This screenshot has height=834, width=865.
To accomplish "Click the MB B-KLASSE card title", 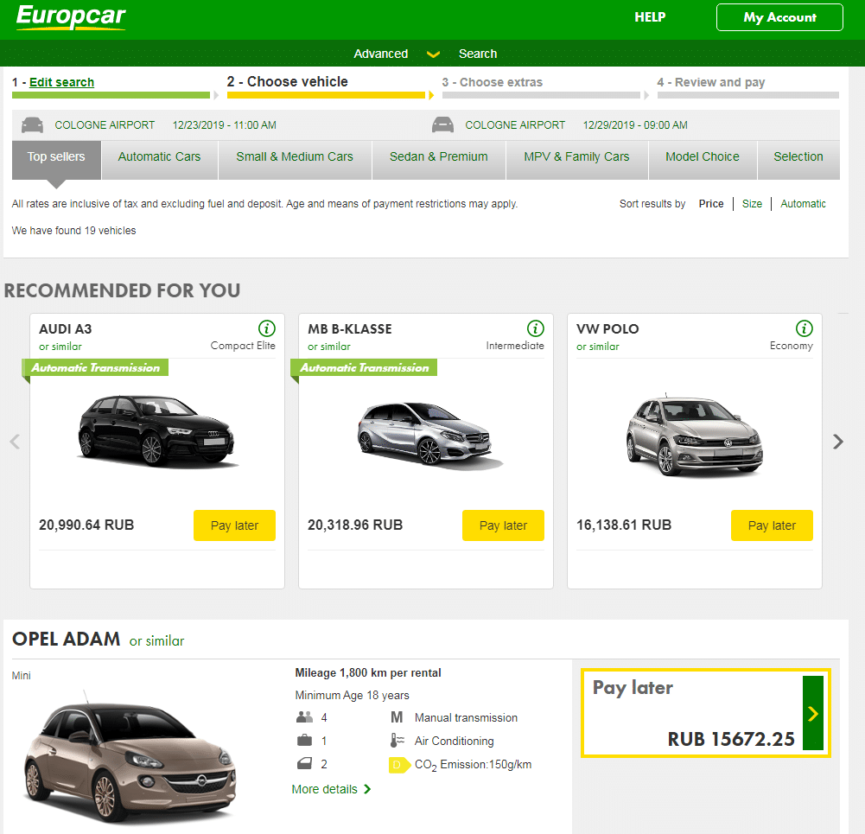I will (350, 329).
